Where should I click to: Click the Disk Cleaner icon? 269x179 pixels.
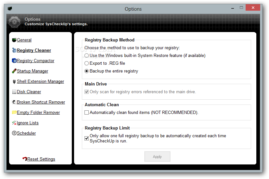(x=14, y=92)
